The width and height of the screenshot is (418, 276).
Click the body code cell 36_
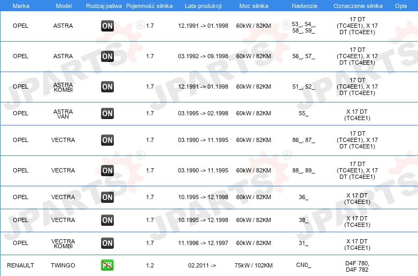[x=304, y=197]
